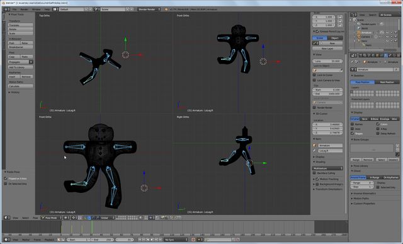Image resolution: width=403 pixels, height=244 pixels.
Task: Click the Ghost Range value slider
Action: click(361, 182)
